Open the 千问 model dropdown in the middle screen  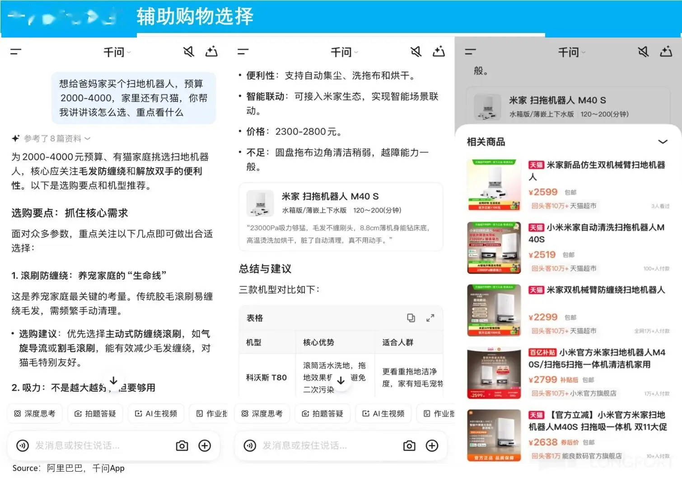click(344, 52)
